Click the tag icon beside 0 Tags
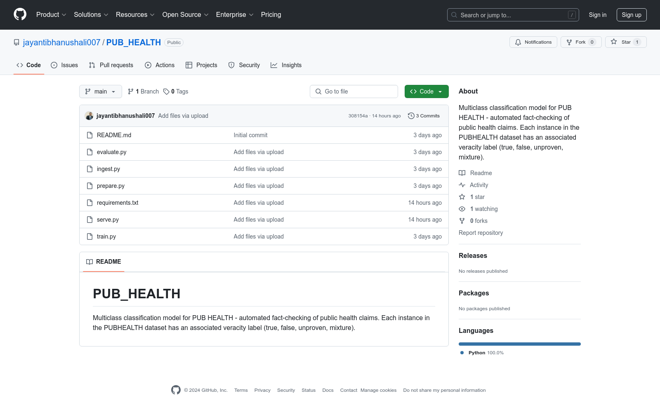Image resolution: width=660 pixels, height=412 pixels. [x=166, y=91]
